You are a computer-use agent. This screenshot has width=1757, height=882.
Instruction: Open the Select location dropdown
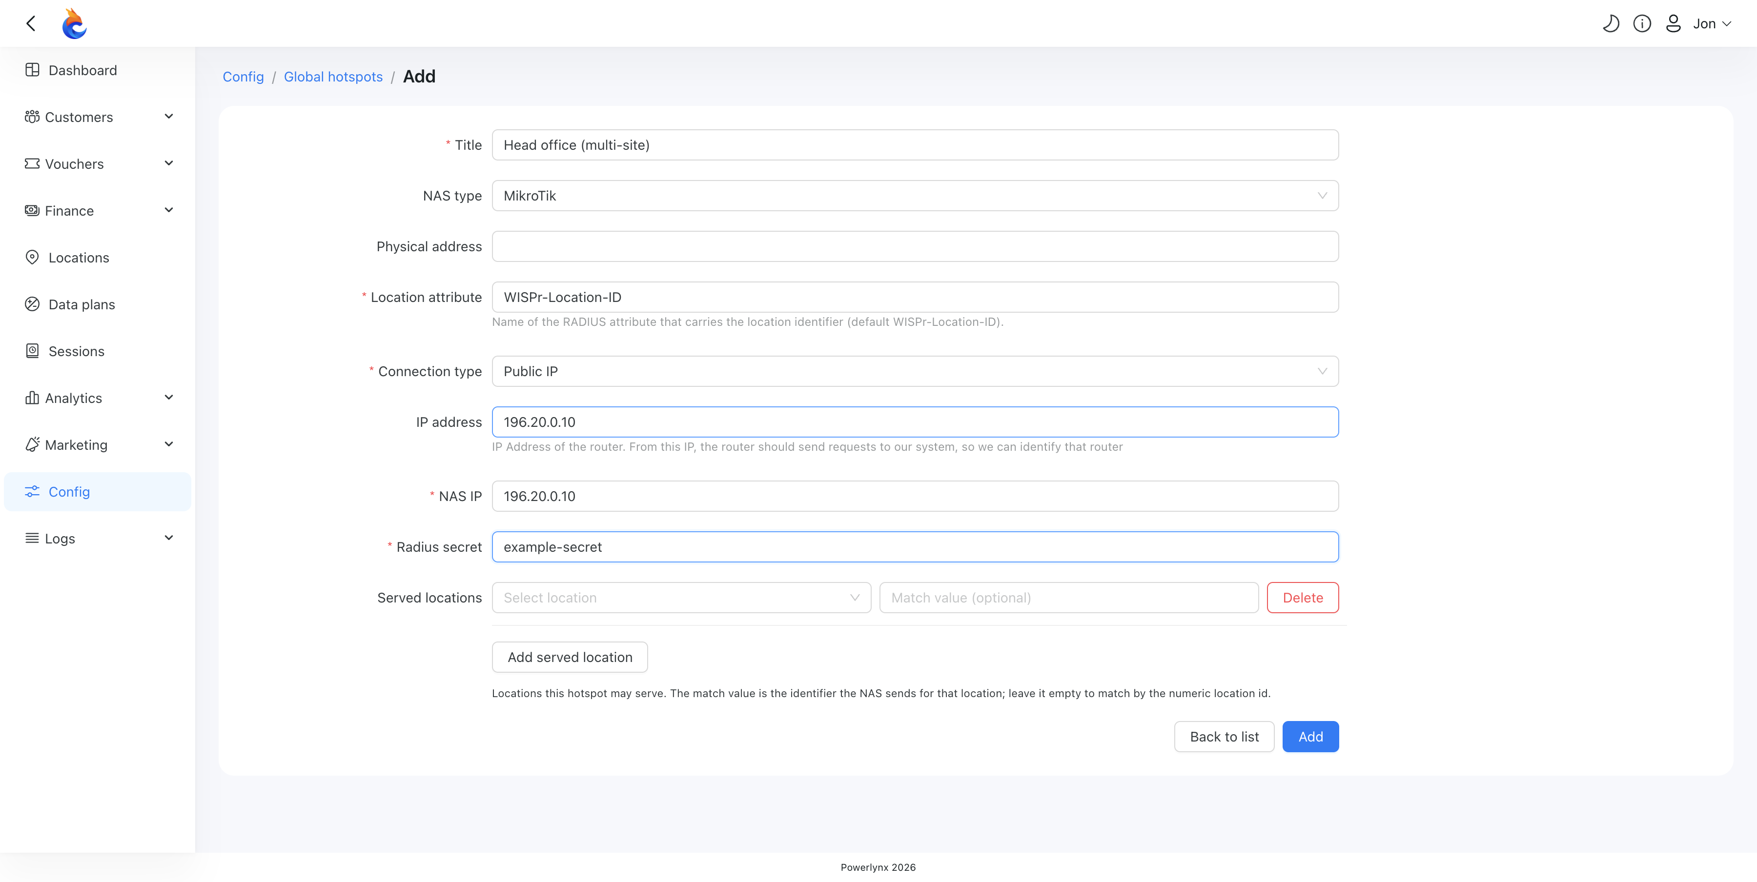(x=681, y=598)
